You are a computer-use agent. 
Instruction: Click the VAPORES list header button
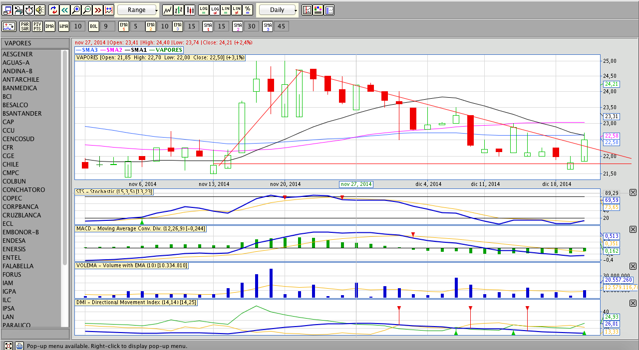tap(35, 43)
